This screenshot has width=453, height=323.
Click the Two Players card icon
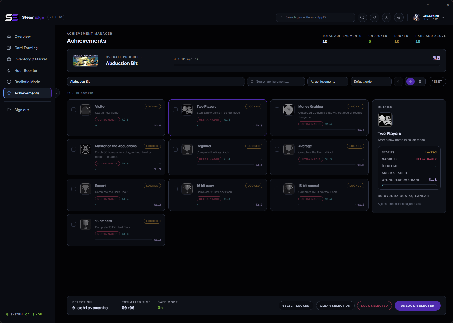187,110
